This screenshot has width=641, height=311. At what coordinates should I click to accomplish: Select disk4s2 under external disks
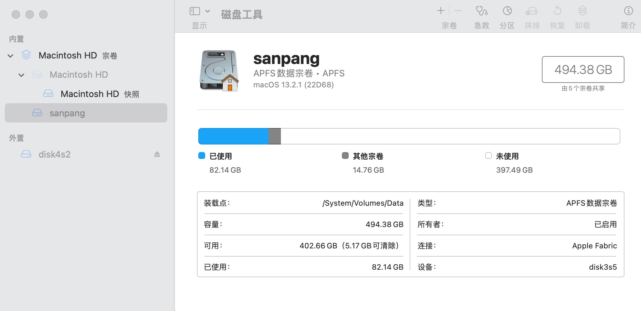pos(54,154)
